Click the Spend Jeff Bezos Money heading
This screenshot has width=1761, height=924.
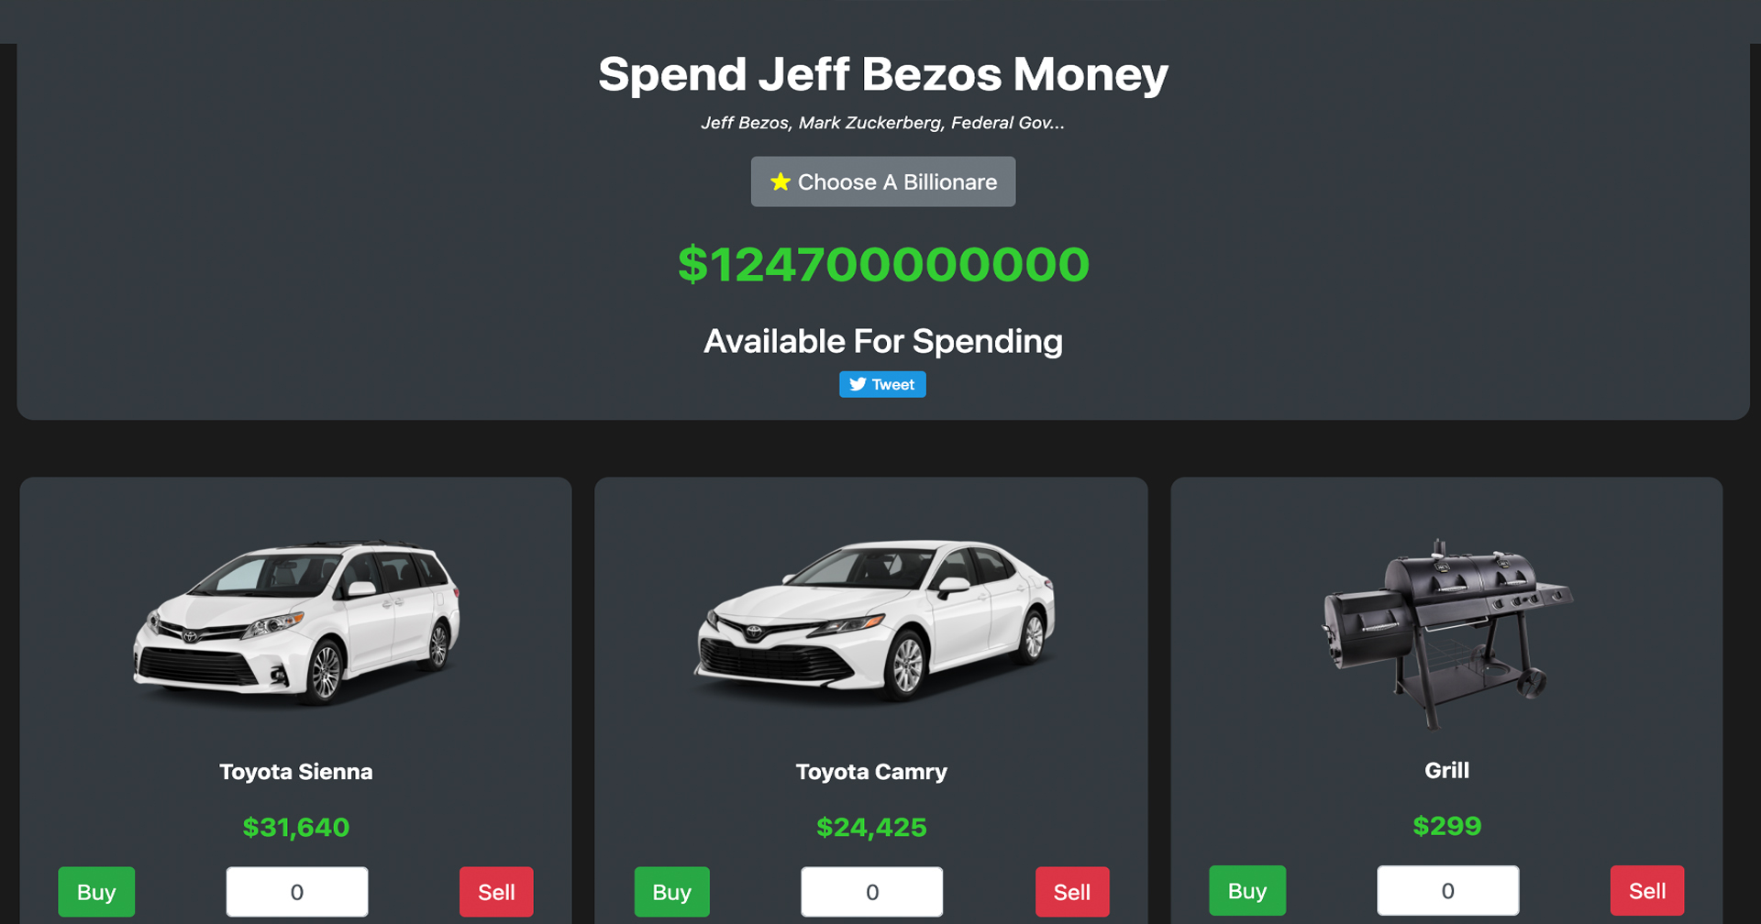click(882, 73)
